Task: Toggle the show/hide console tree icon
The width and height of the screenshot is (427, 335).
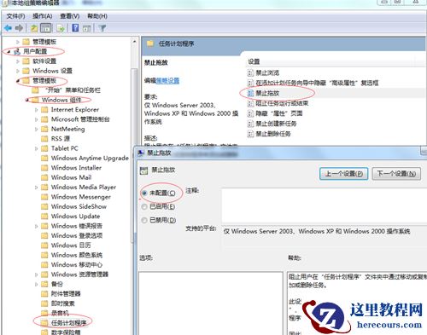Action: 46,28
